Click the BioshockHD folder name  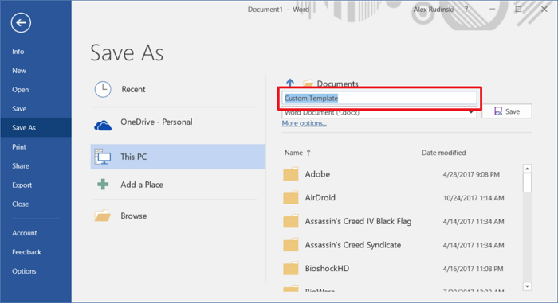[327, 269]
